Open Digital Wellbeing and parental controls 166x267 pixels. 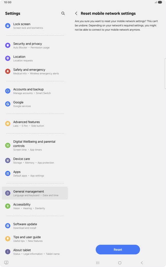[x=35, y=145]
